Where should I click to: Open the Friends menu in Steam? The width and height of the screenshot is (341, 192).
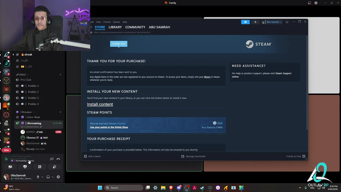(x=107, y=22)
